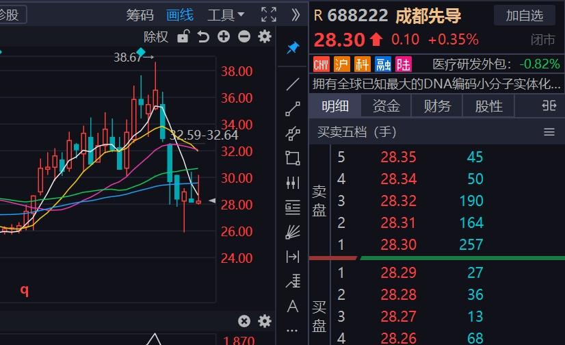Open the 筹码 chip distribution view
This screenshot has height=345, width=565.
tap(140, 15)
